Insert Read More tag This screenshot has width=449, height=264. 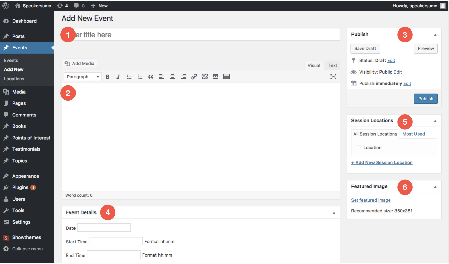pyautogui.click(x=216, y=77)
